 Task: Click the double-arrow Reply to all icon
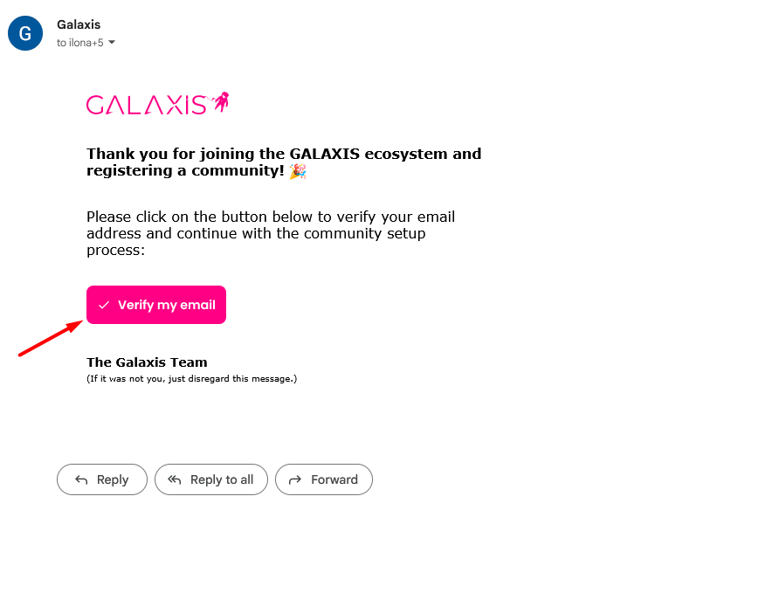point(175,479)
